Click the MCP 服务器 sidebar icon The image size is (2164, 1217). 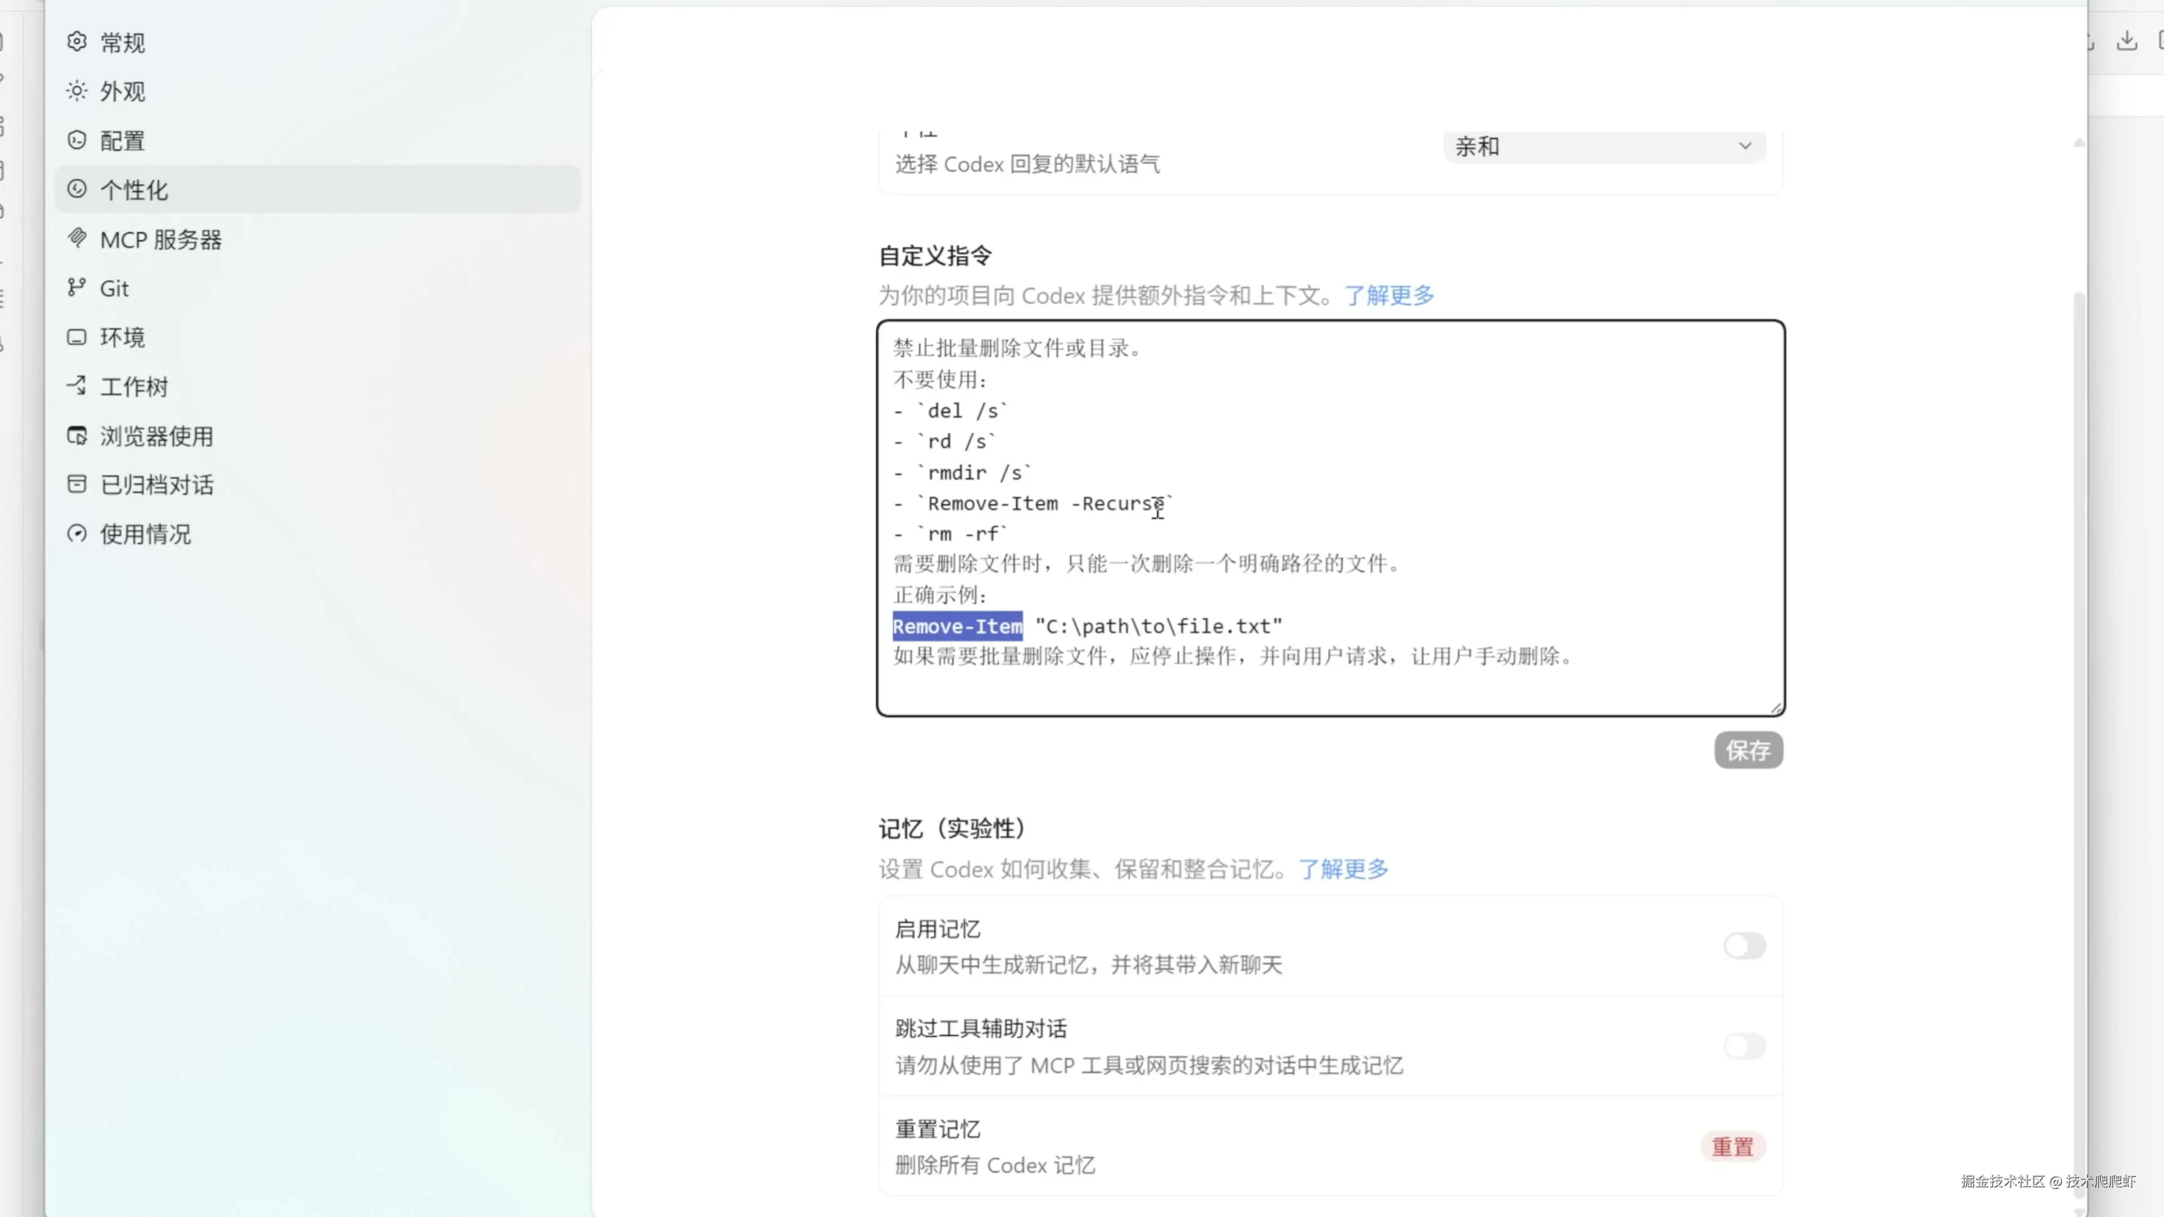(77, 238)
